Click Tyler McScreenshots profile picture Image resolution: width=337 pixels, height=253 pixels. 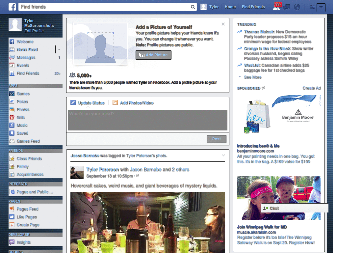point(15,24)
